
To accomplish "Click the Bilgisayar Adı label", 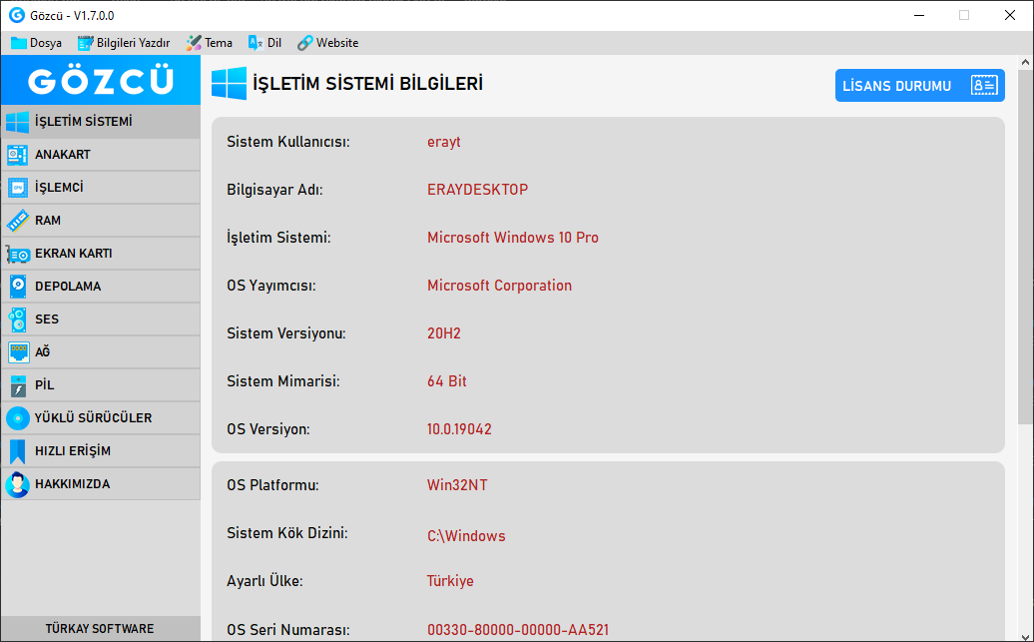I will (274, 190).
